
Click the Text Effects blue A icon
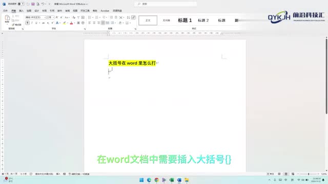tap(57, 22)
